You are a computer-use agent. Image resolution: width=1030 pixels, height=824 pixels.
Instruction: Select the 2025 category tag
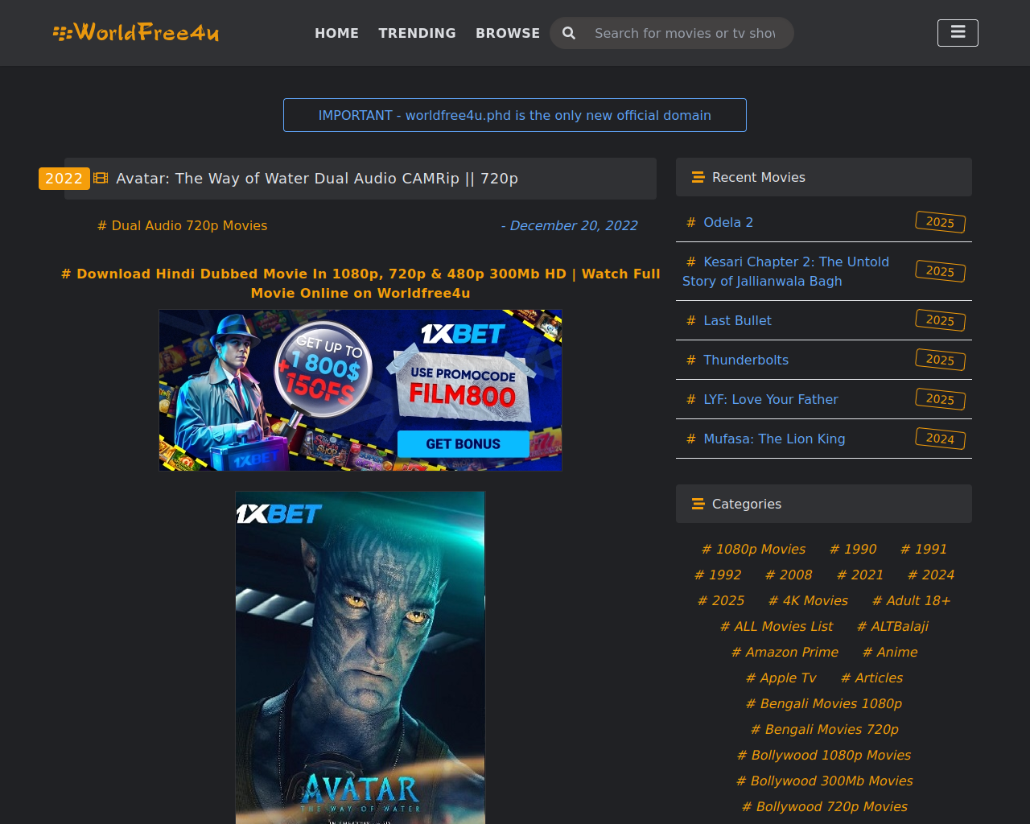[x=721, y=600]
